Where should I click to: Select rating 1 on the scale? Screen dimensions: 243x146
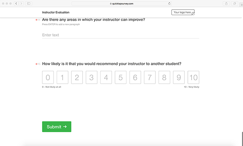click(62, 77)
